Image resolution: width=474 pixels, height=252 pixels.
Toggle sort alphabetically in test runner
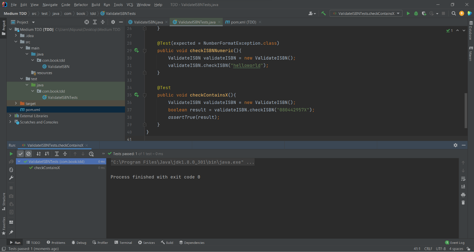coord(39,154)
